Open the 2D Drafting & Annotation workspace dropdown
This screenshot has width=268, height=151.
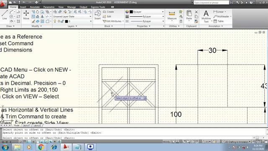[x=237, y=142]
